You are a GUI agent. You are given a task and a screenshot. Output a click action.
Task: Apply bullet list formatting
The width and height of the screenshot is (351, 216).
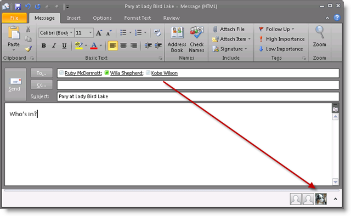(x=123, y=33)
